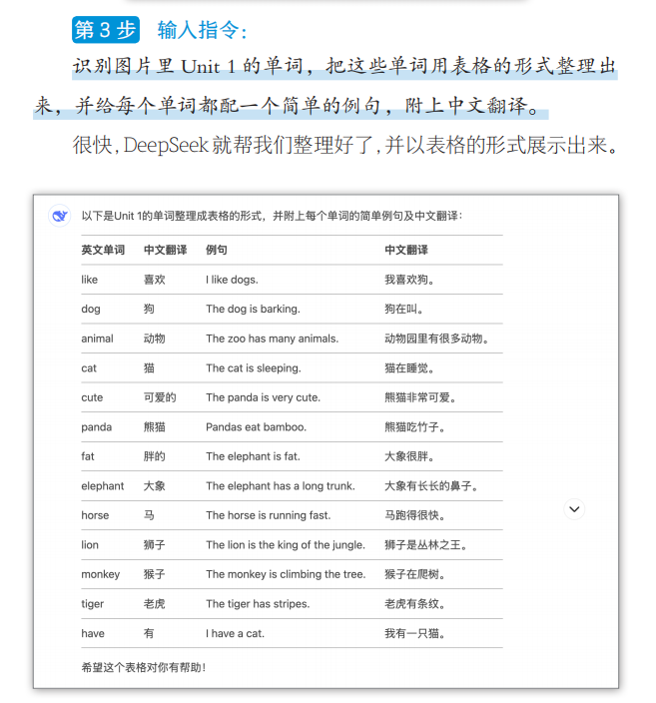Click the translation '我喜欢狗。'

click(x=409, y=280)
